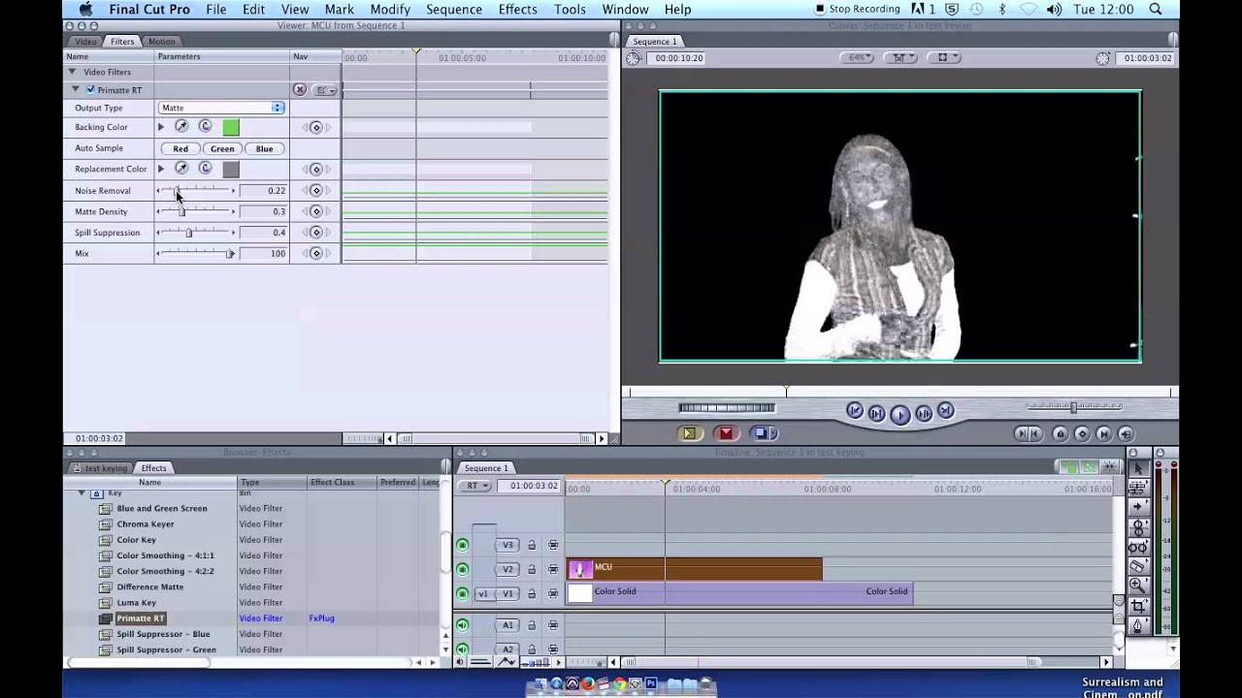Open the RT popup in Timeline

[x=474, y=486]
